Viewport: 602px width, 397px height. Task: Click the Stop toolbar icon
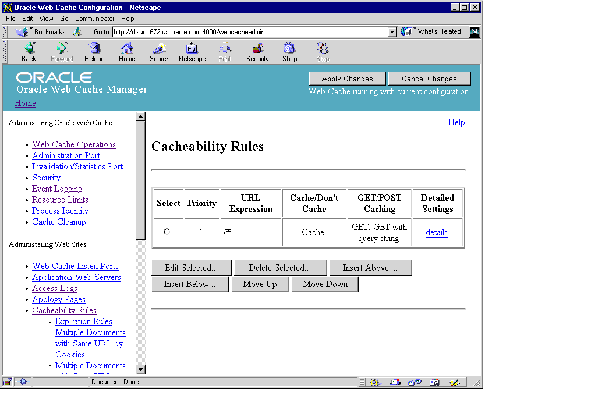[x=323, y=52]
